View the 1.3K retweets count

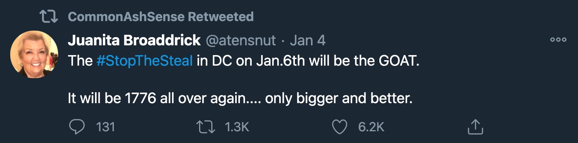[x=237, y=127]
